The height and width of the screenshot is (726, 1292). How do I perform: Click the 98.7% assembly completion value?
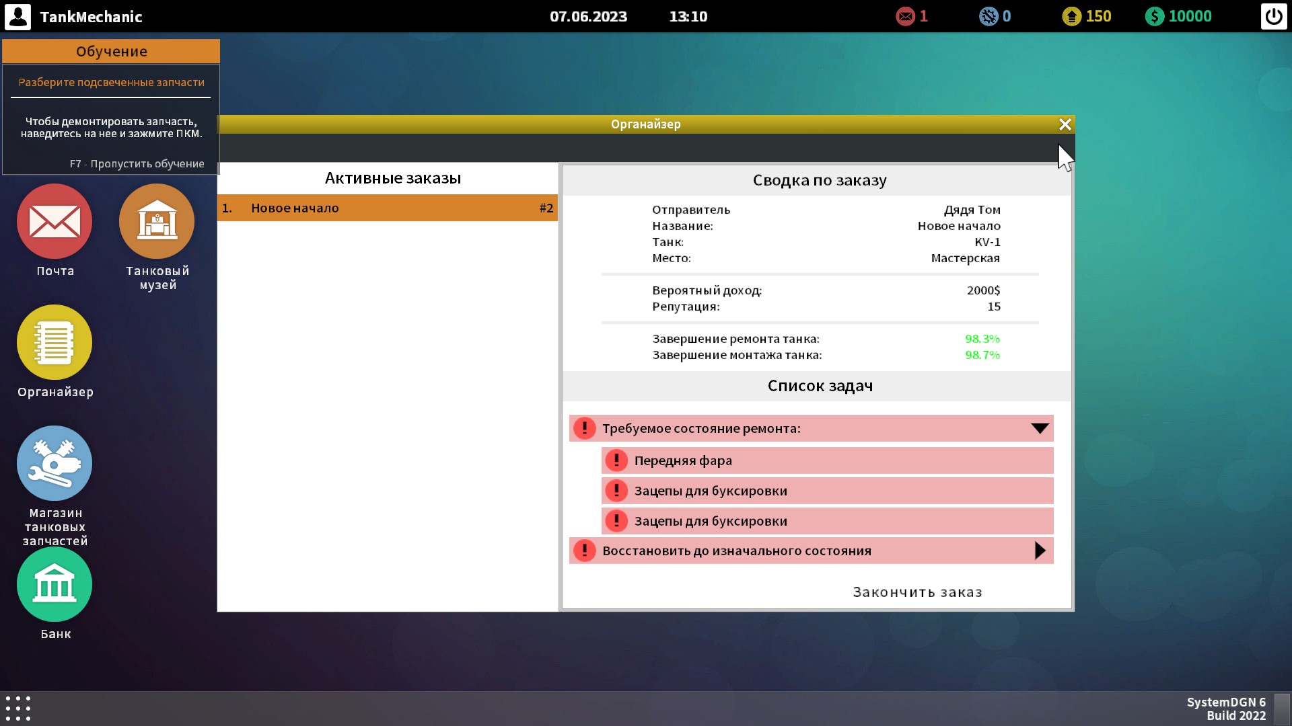982,355
